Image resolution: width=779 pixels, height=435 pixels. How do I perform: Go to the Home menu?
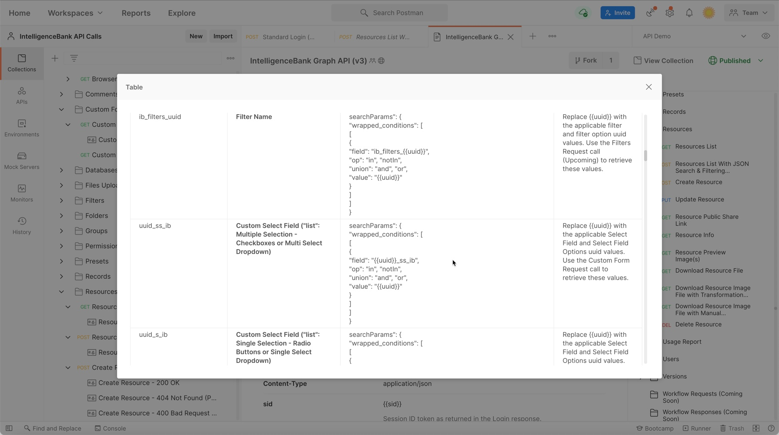coord(20,13)
